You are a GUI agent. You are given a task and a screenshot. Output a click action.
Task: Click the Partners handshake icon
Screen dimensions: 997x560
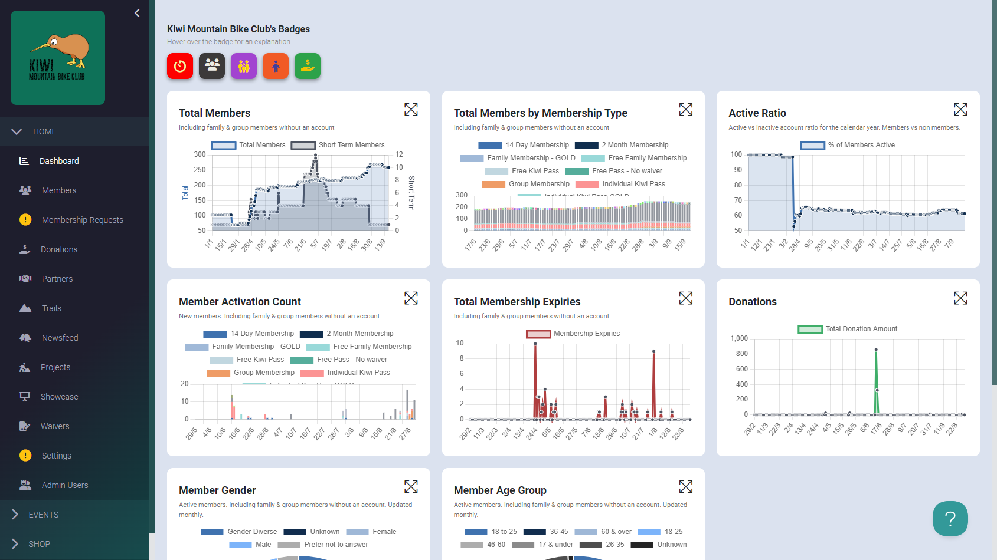[x=25, y=279]
